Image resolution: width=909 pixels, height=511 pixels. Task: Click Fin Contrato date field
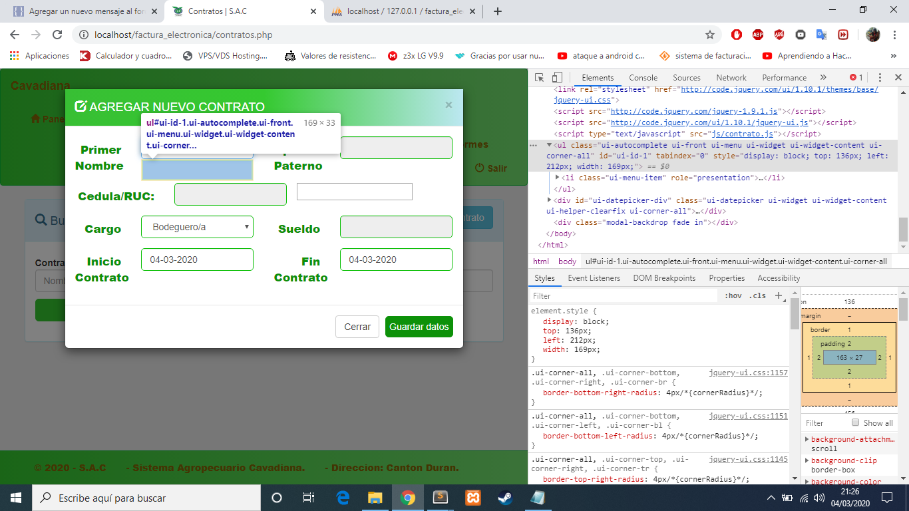[396, 259]
